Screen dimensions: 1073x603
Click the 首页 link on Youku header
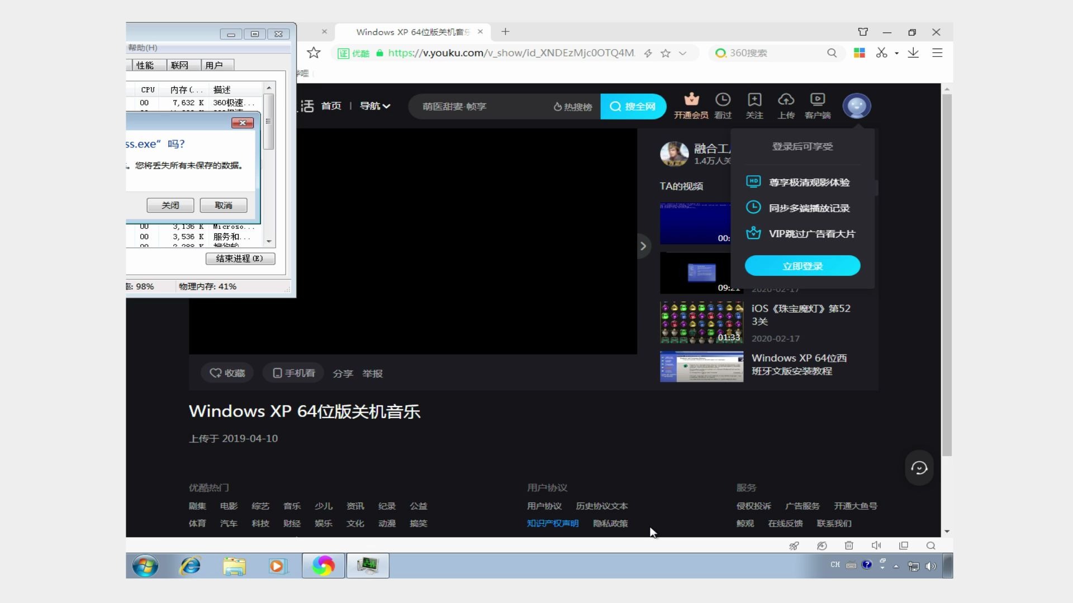331,106
